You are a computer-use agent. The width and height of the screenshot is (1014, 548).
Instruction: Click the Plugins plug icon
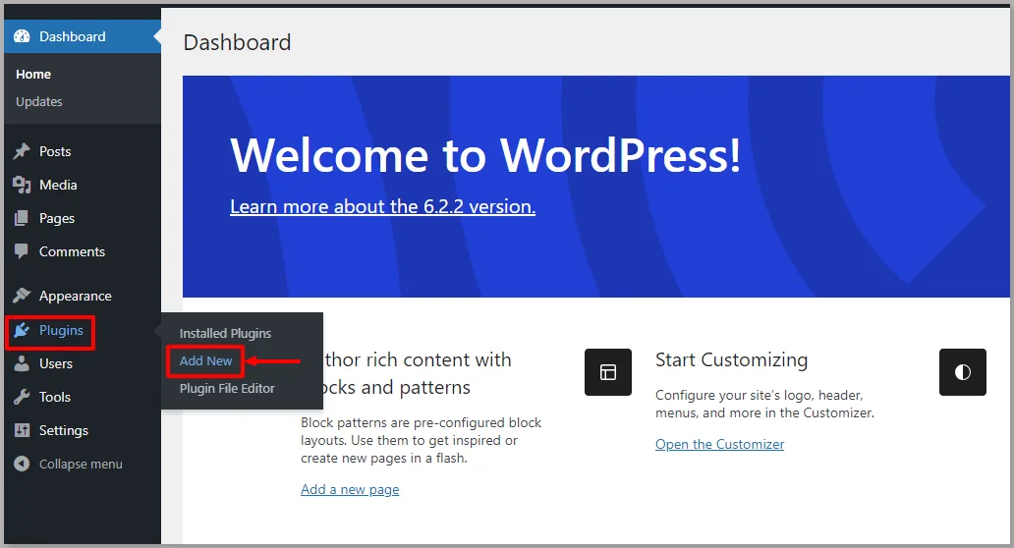[22, 330]
